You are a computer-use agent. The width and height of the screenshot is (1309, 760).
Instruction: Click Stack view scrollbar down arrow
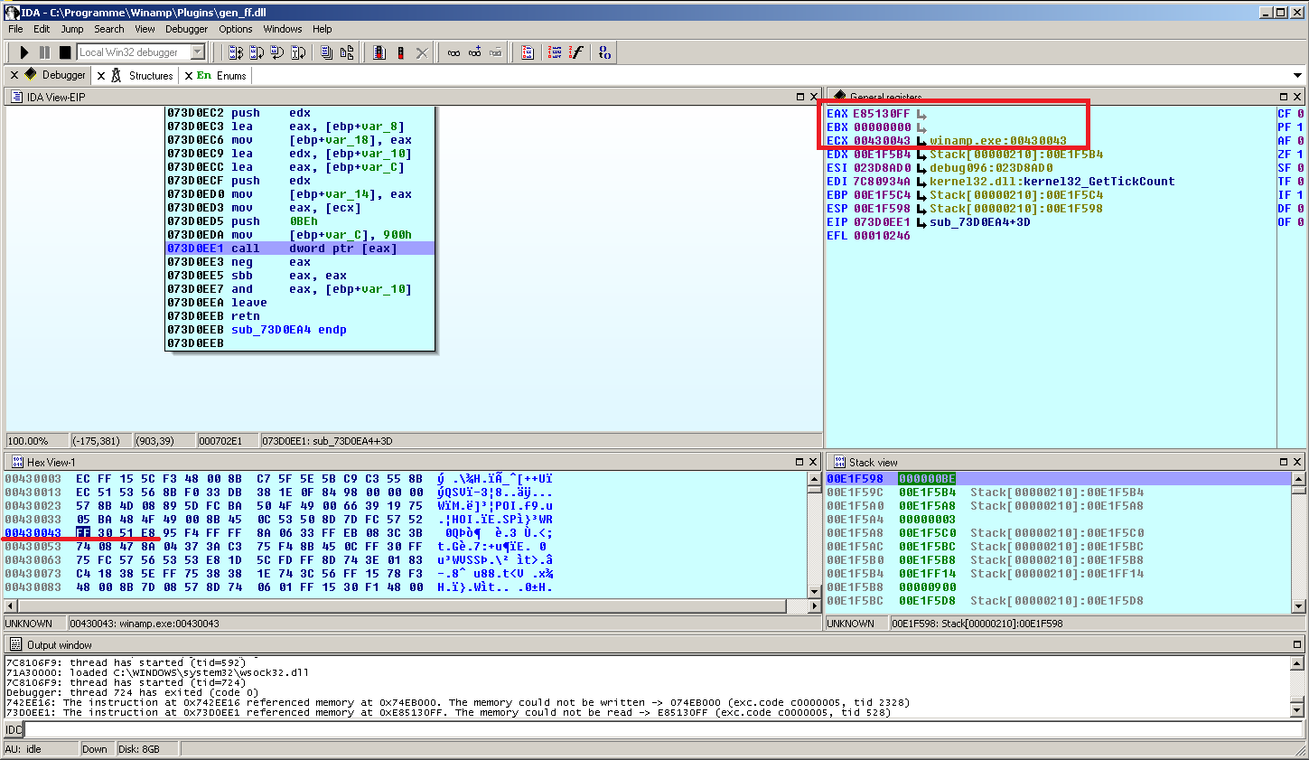tap(1298, 606)
